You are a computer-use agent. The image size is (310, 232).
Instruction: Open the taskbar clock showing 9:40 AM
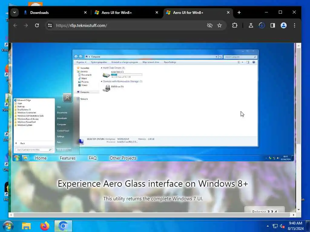295,226
